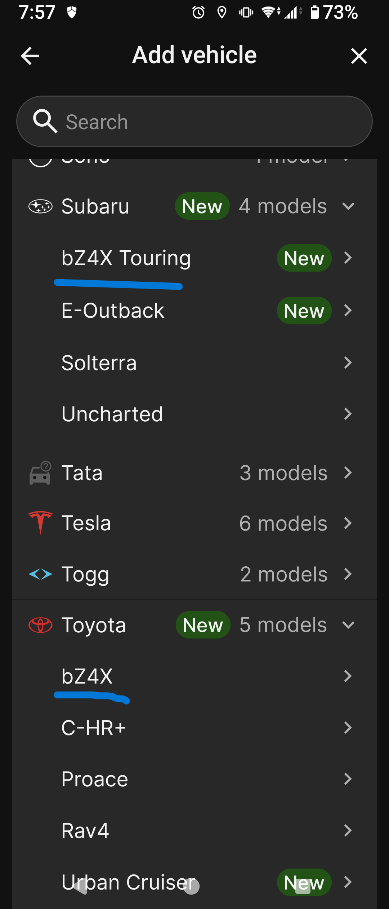This screenshot has width=389, height=909.
Task: Expand Togg's 2 models
Action: [194, 574]
